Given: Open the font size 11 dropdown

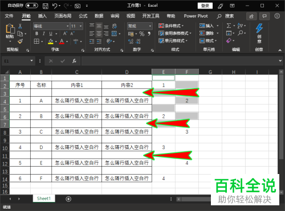Looking at the screenshot, I should coord(81,26).
